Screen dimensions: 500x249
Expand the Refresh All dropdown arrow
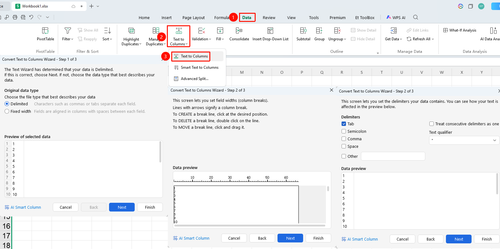point(433,39)
